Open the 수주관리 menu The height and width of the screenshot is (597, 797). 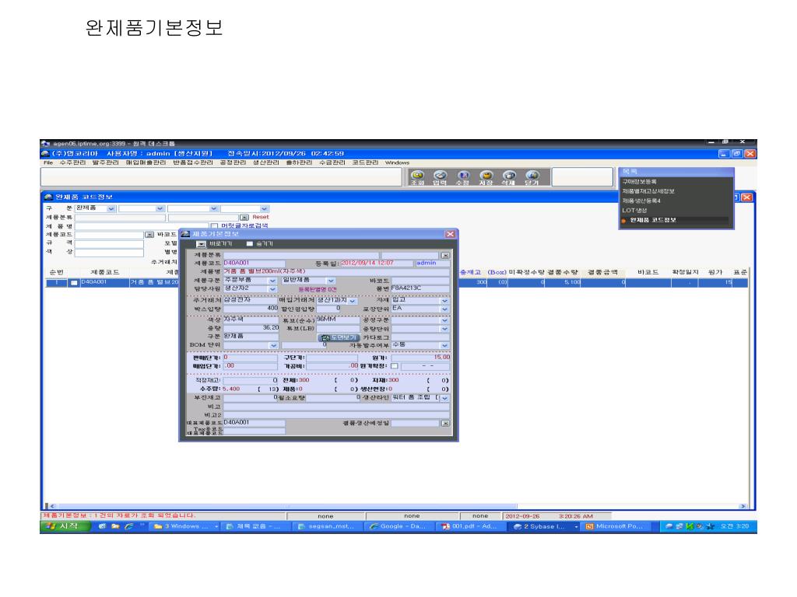click(x=72, y=162)
